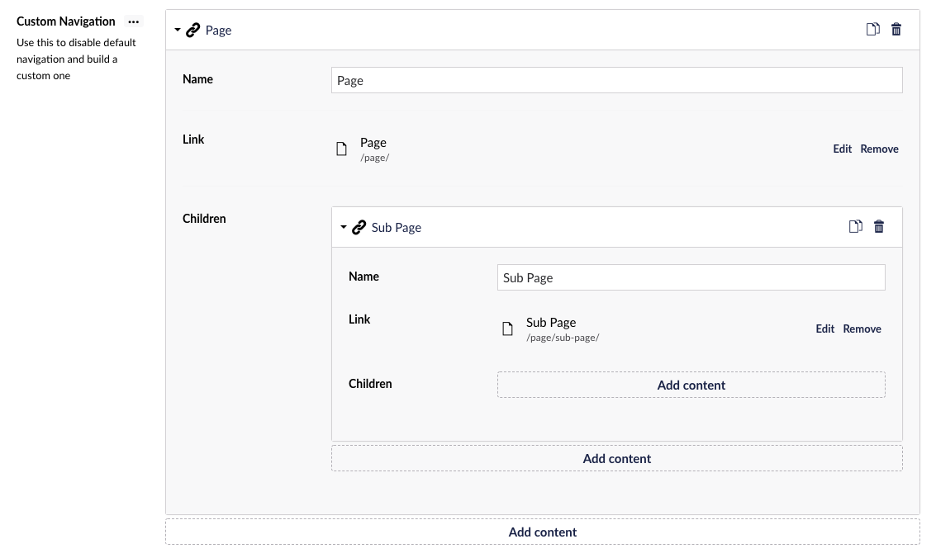Screen dimensions: 936x558
Task: Click the link icon beside Sub Page header
Action: click(x=359, y=228)
